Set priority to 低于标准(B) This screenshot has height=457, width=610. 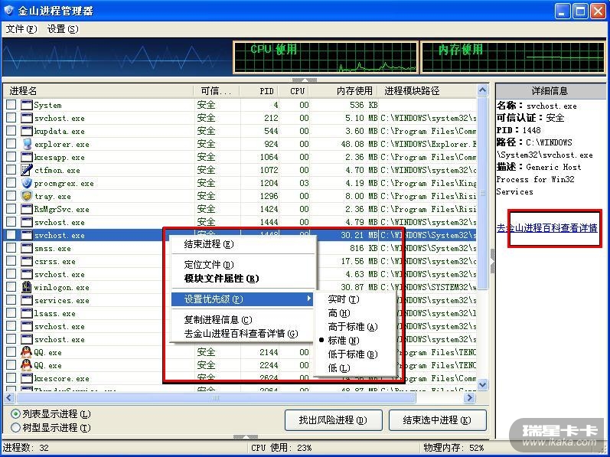pyautogui.click(x=355, y=354)
